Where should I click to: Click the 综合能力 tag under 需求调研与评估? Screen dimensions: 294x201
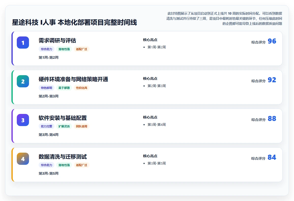pyautogui.click(x=47, y=49)
